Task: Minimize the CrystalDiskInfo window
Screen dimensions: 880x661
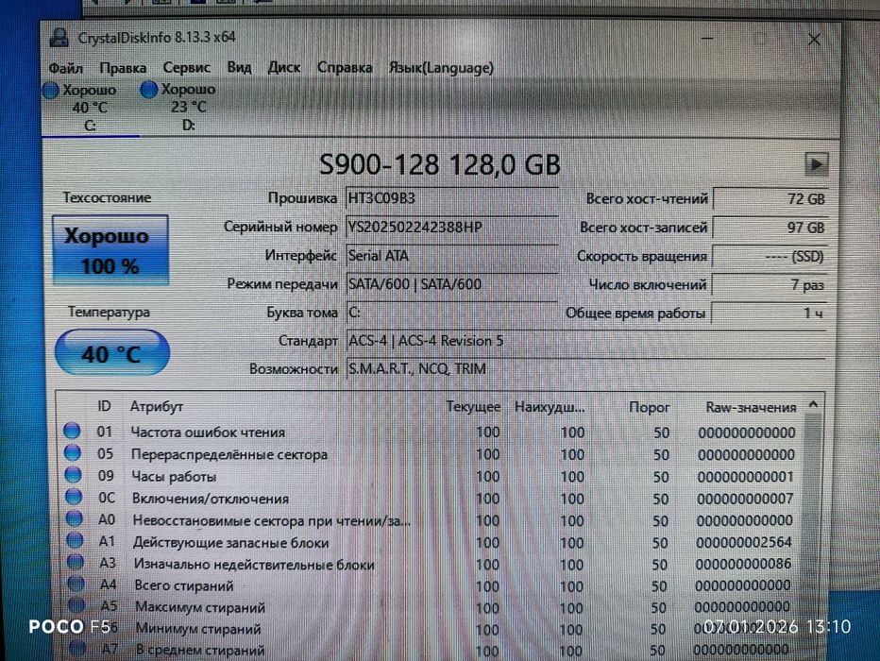Action: tap(707, 39)
